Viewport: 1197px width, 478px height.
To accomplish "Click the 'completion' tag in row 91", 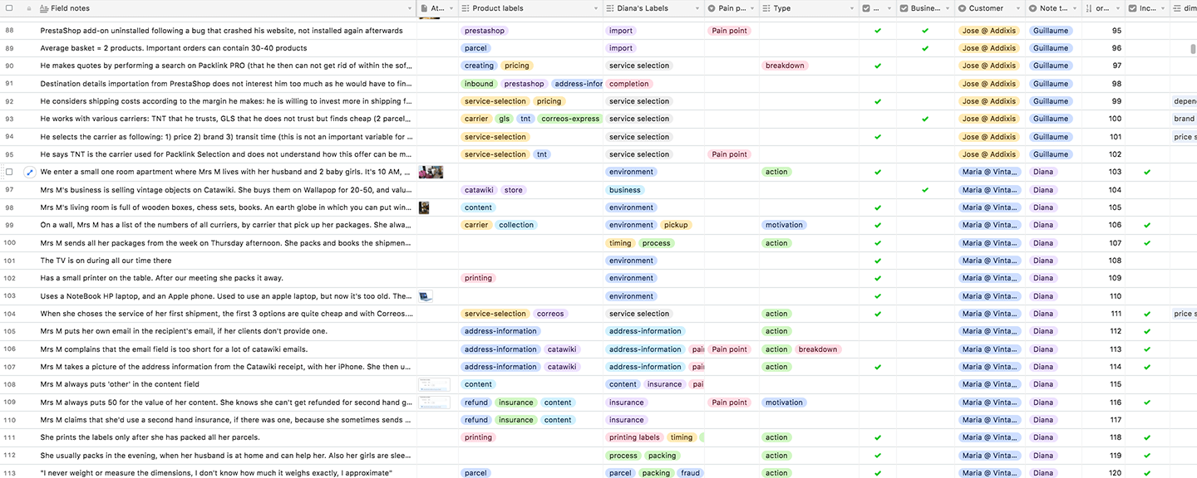I will pyautogui.click(x=629, y=84).
